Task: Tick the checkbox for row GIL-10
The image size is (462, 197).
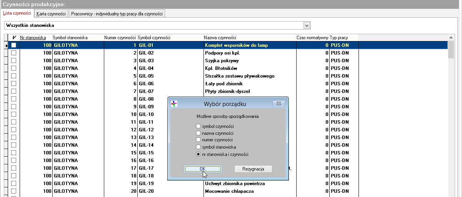Action: [x=14, y=114]
